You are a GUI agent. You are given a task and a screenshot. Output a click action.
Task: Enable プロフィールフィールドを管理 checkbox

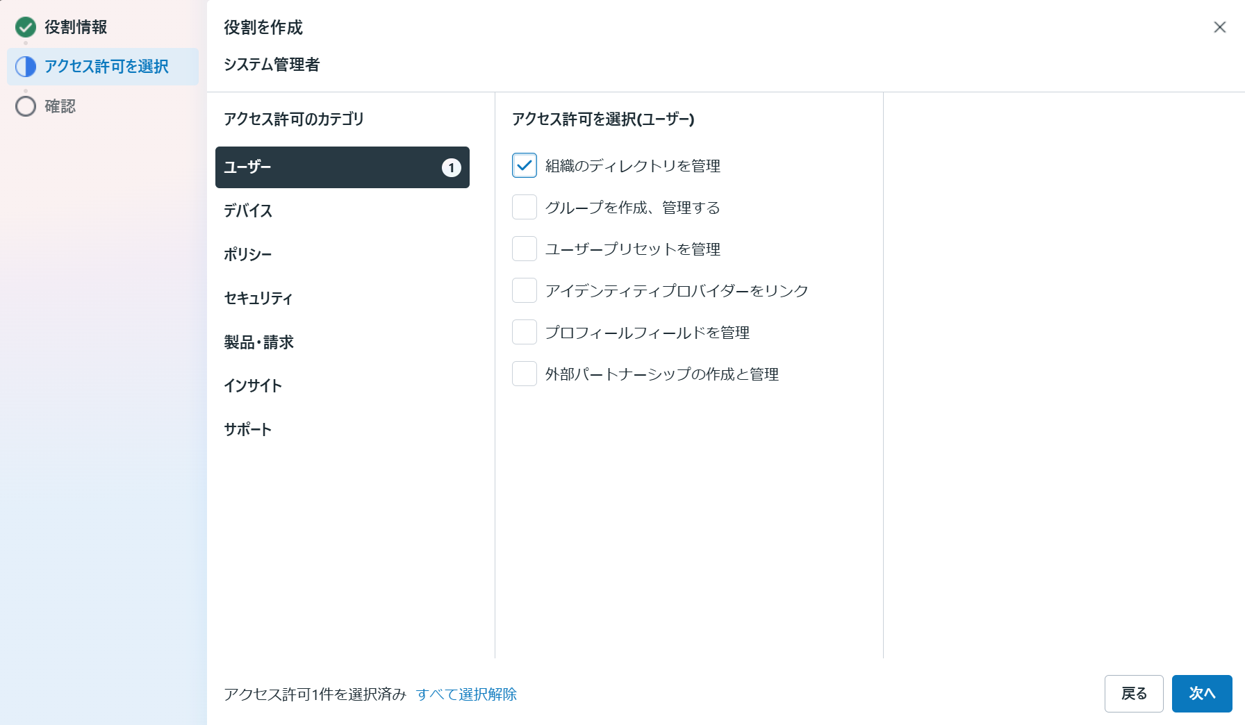click(525, 332)
